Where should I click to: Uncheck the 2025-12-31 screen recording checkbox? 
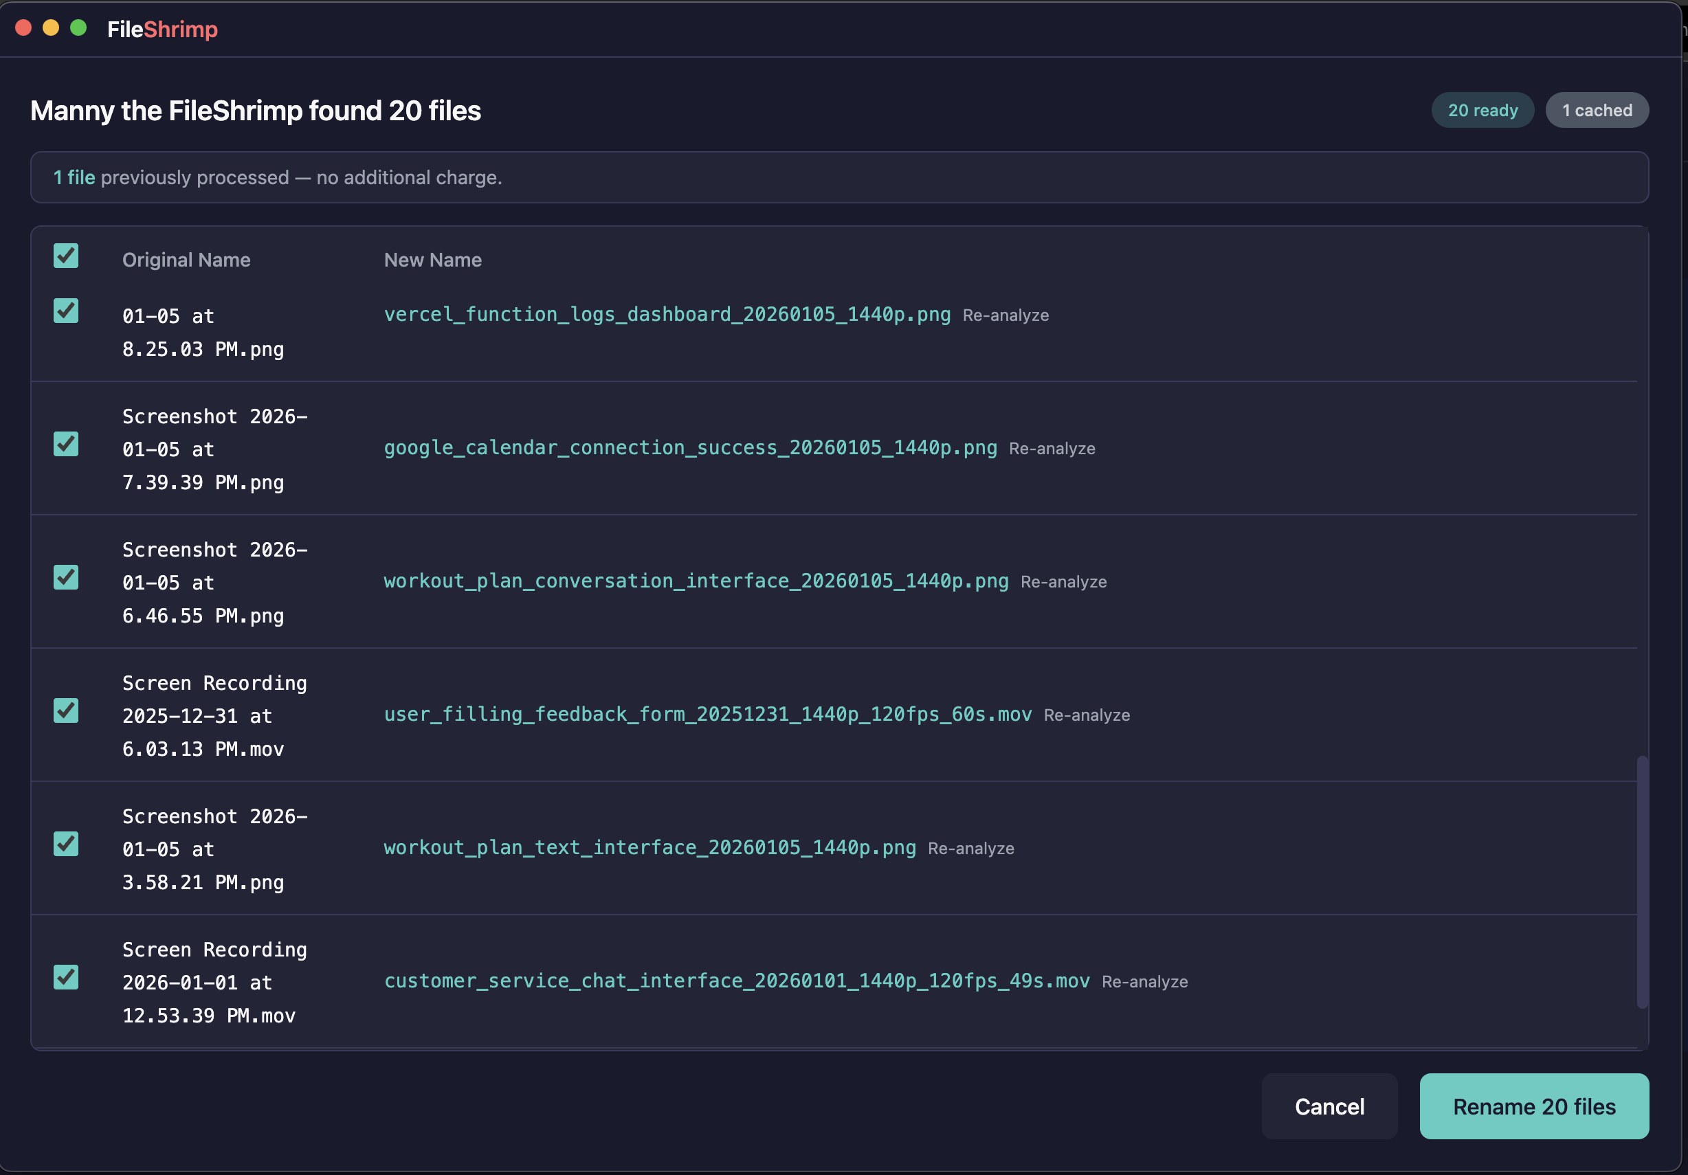(66, 711)
